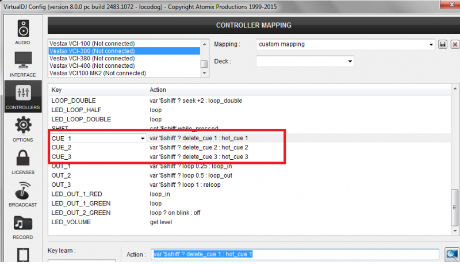Viewport: 460px width, 265px height.
Task: Click inside the Action text field
Action: [287, 254]
